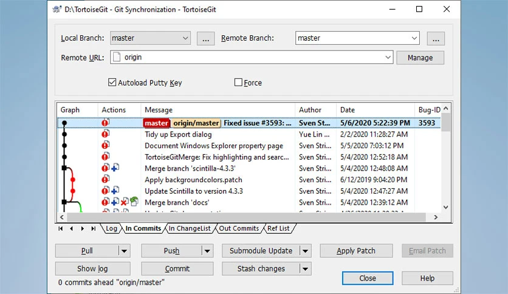Select 'TortoiseGitMerge: Fix highlighting' commit

[249, 157]
